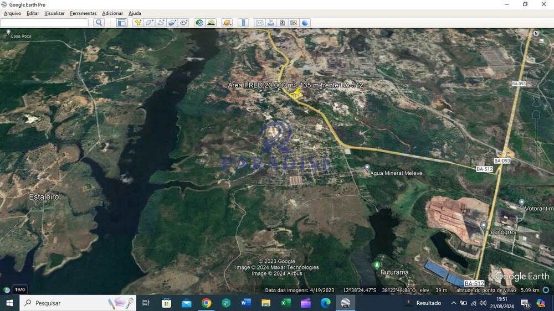Expand the Visualizar menu
This screenshot has height=311, width=554.
click(x=54, y=13)
